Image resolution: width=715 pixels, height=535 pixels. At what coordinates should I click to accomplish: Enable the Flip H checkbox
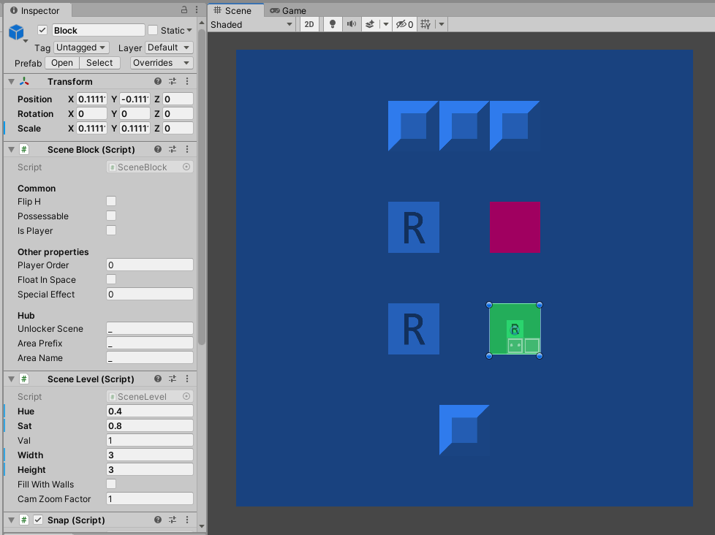pyautogui.click(x=111, y=201)
